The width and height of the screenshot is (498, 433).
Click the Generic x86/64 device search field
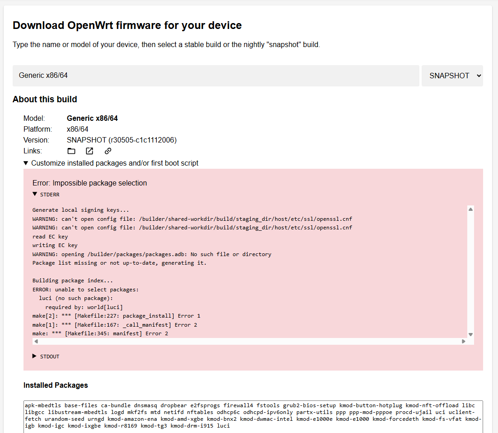click(x=216, y=76)
